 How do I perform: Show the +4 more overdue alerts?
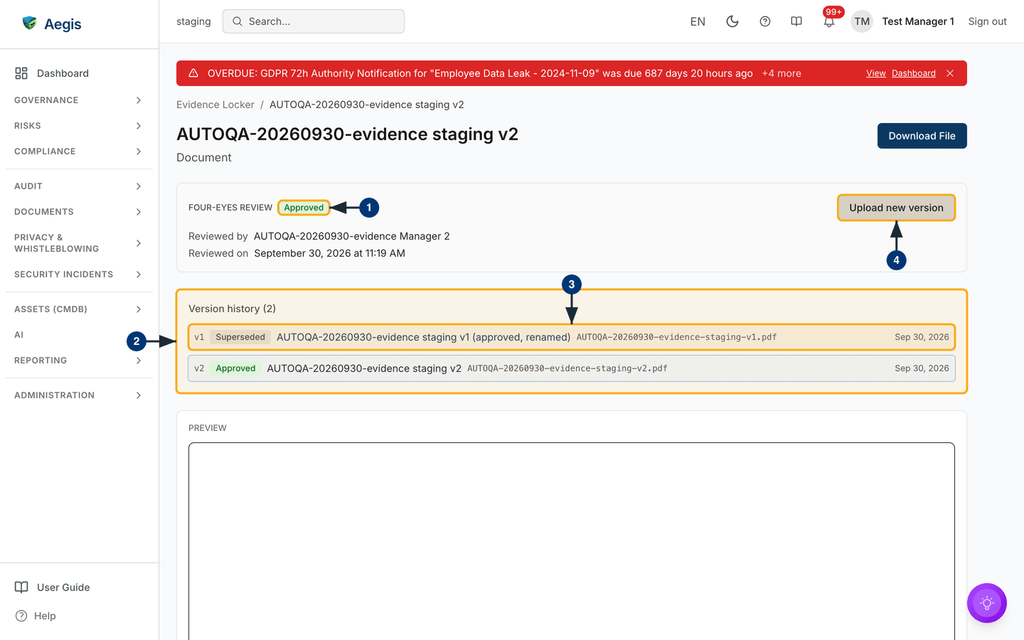click(782, 73)
